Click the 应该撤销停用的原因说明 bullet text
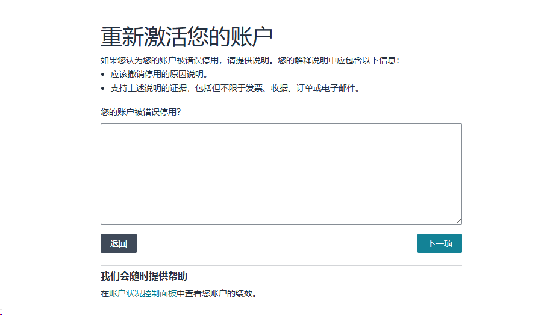 pyautogui.click(x=158, y=75)
